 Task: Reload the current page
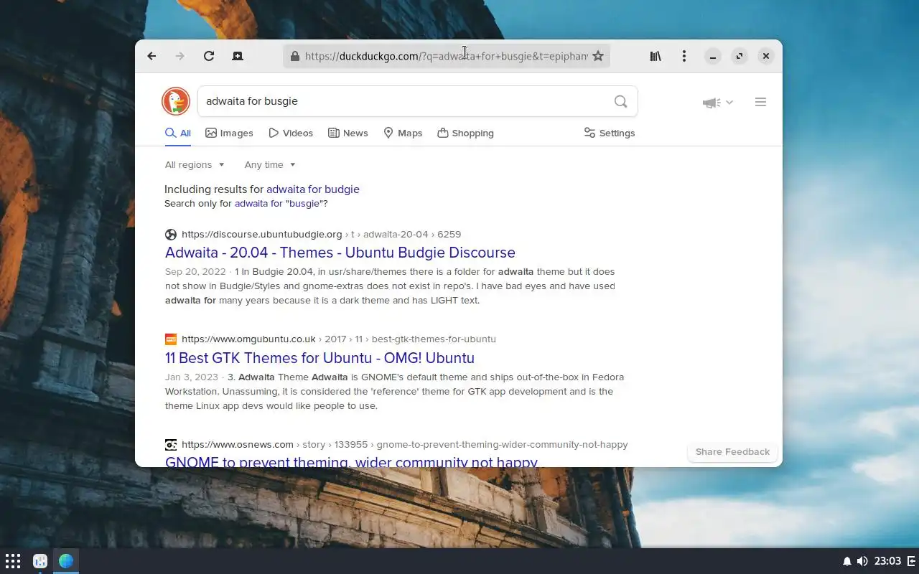209,56
